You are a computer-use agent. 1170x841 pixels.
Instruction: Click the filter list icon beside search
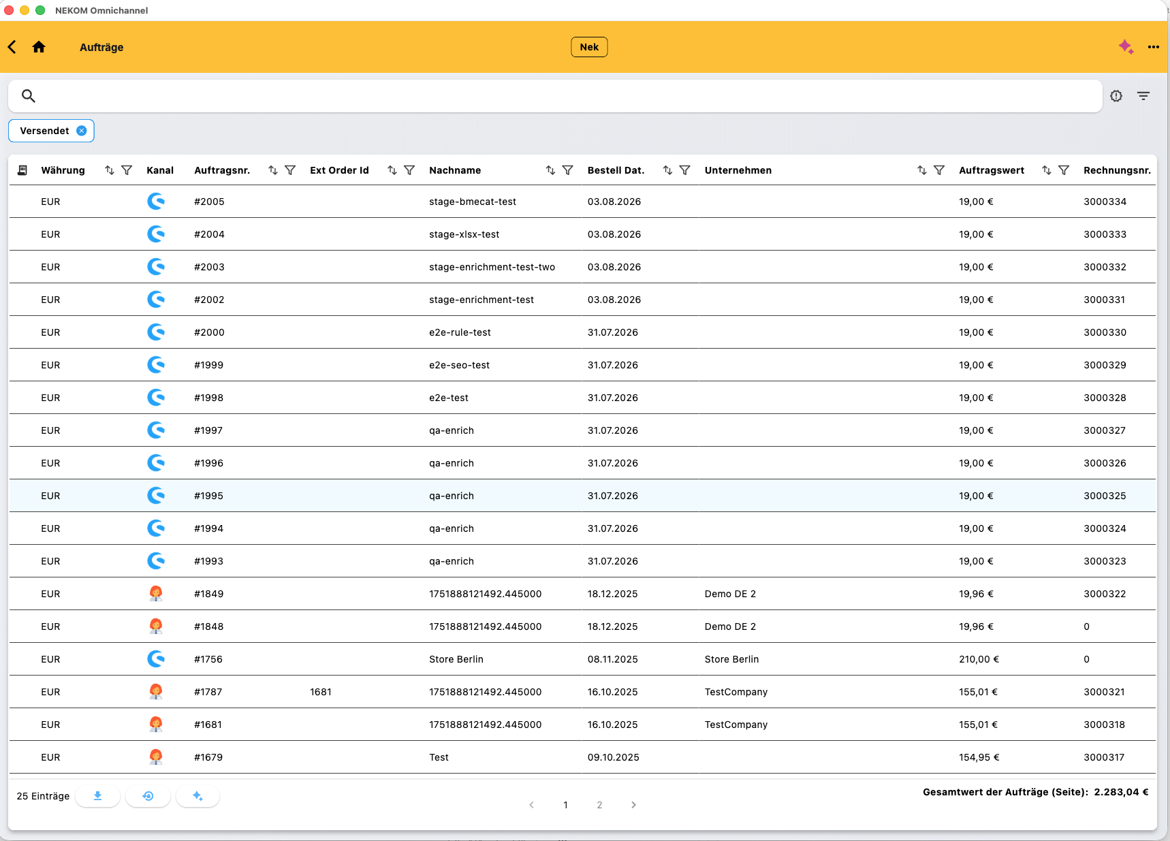(x=1143, y=96)
